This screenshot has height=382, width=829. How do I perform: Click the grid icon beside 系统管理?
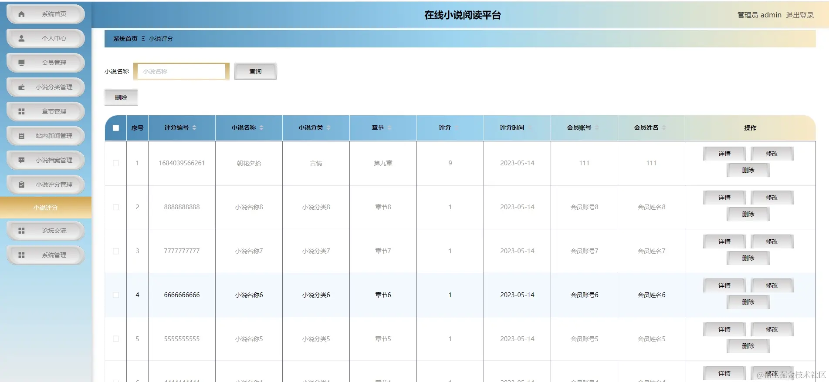(21, 255)
